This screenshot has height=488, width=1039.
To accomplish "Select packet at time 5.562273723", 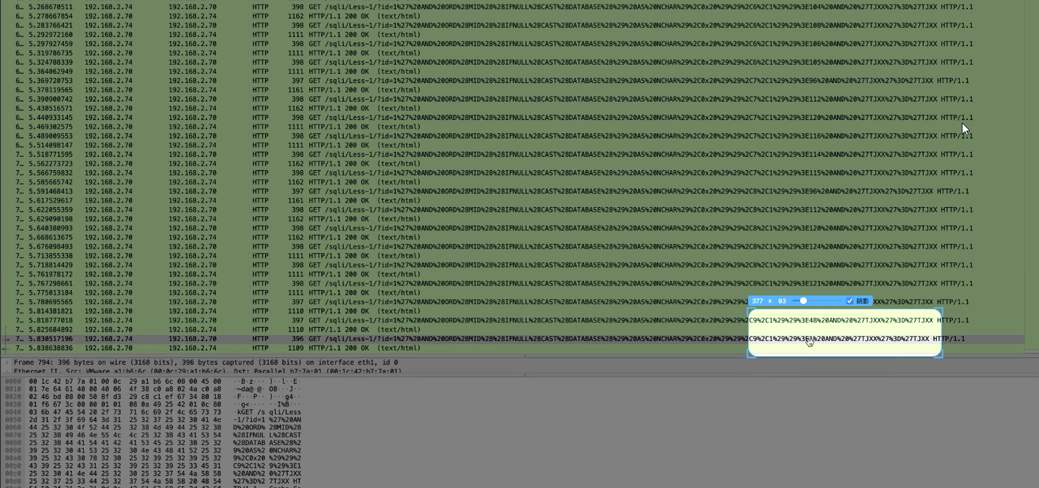I will (x=513, y=164).
